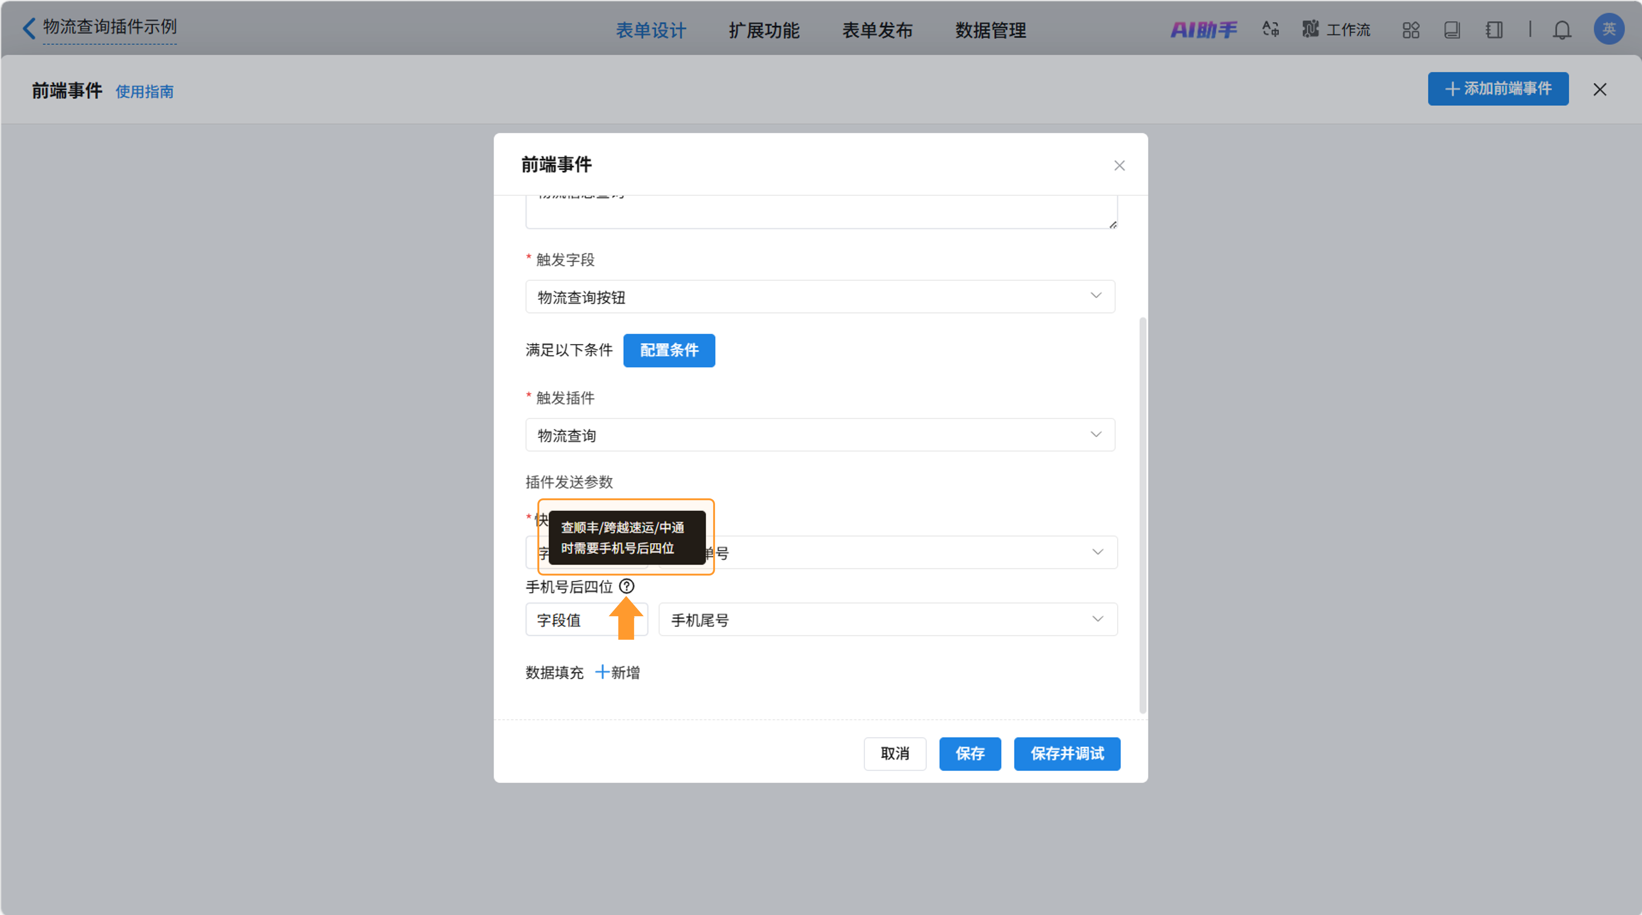Click the back arrow beside 物流查询插件示例
Screen dimensions: 1642x915
28,28
